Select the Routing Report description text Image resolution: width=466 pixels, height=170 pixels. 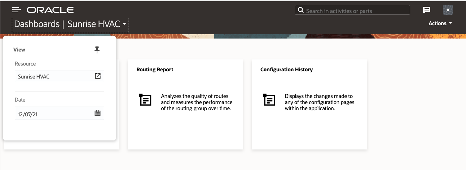197,102
